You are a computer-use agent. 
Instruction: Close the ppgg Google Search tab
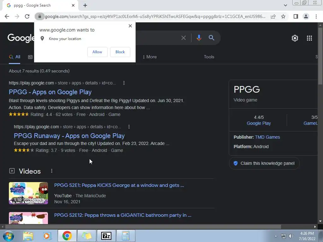click(73, 6)
